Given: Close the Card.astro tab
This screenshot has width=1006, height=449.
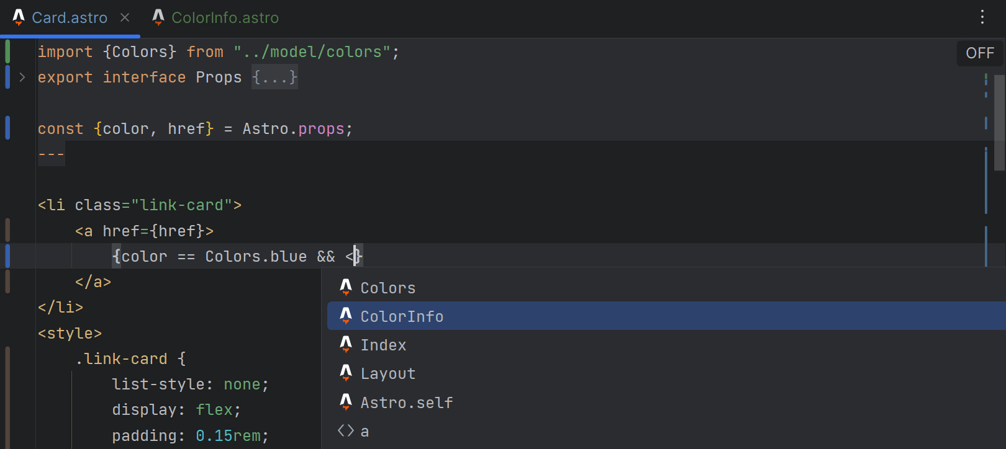Looking at the screenshot, I should [125, 17].
